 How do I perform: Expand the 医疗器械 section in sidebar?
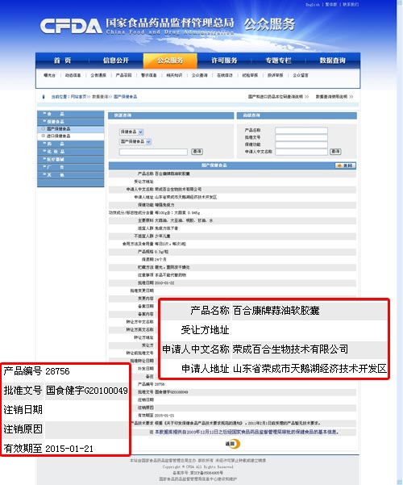pos(70,159)
